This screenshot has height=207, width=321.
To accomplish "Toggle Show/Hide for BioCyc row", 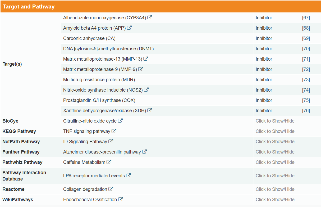I will [x=275, y=121].
